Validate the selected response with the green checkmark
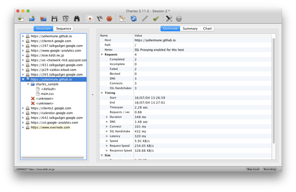Viewport: 296px width, 192px height. click(156, 19)
